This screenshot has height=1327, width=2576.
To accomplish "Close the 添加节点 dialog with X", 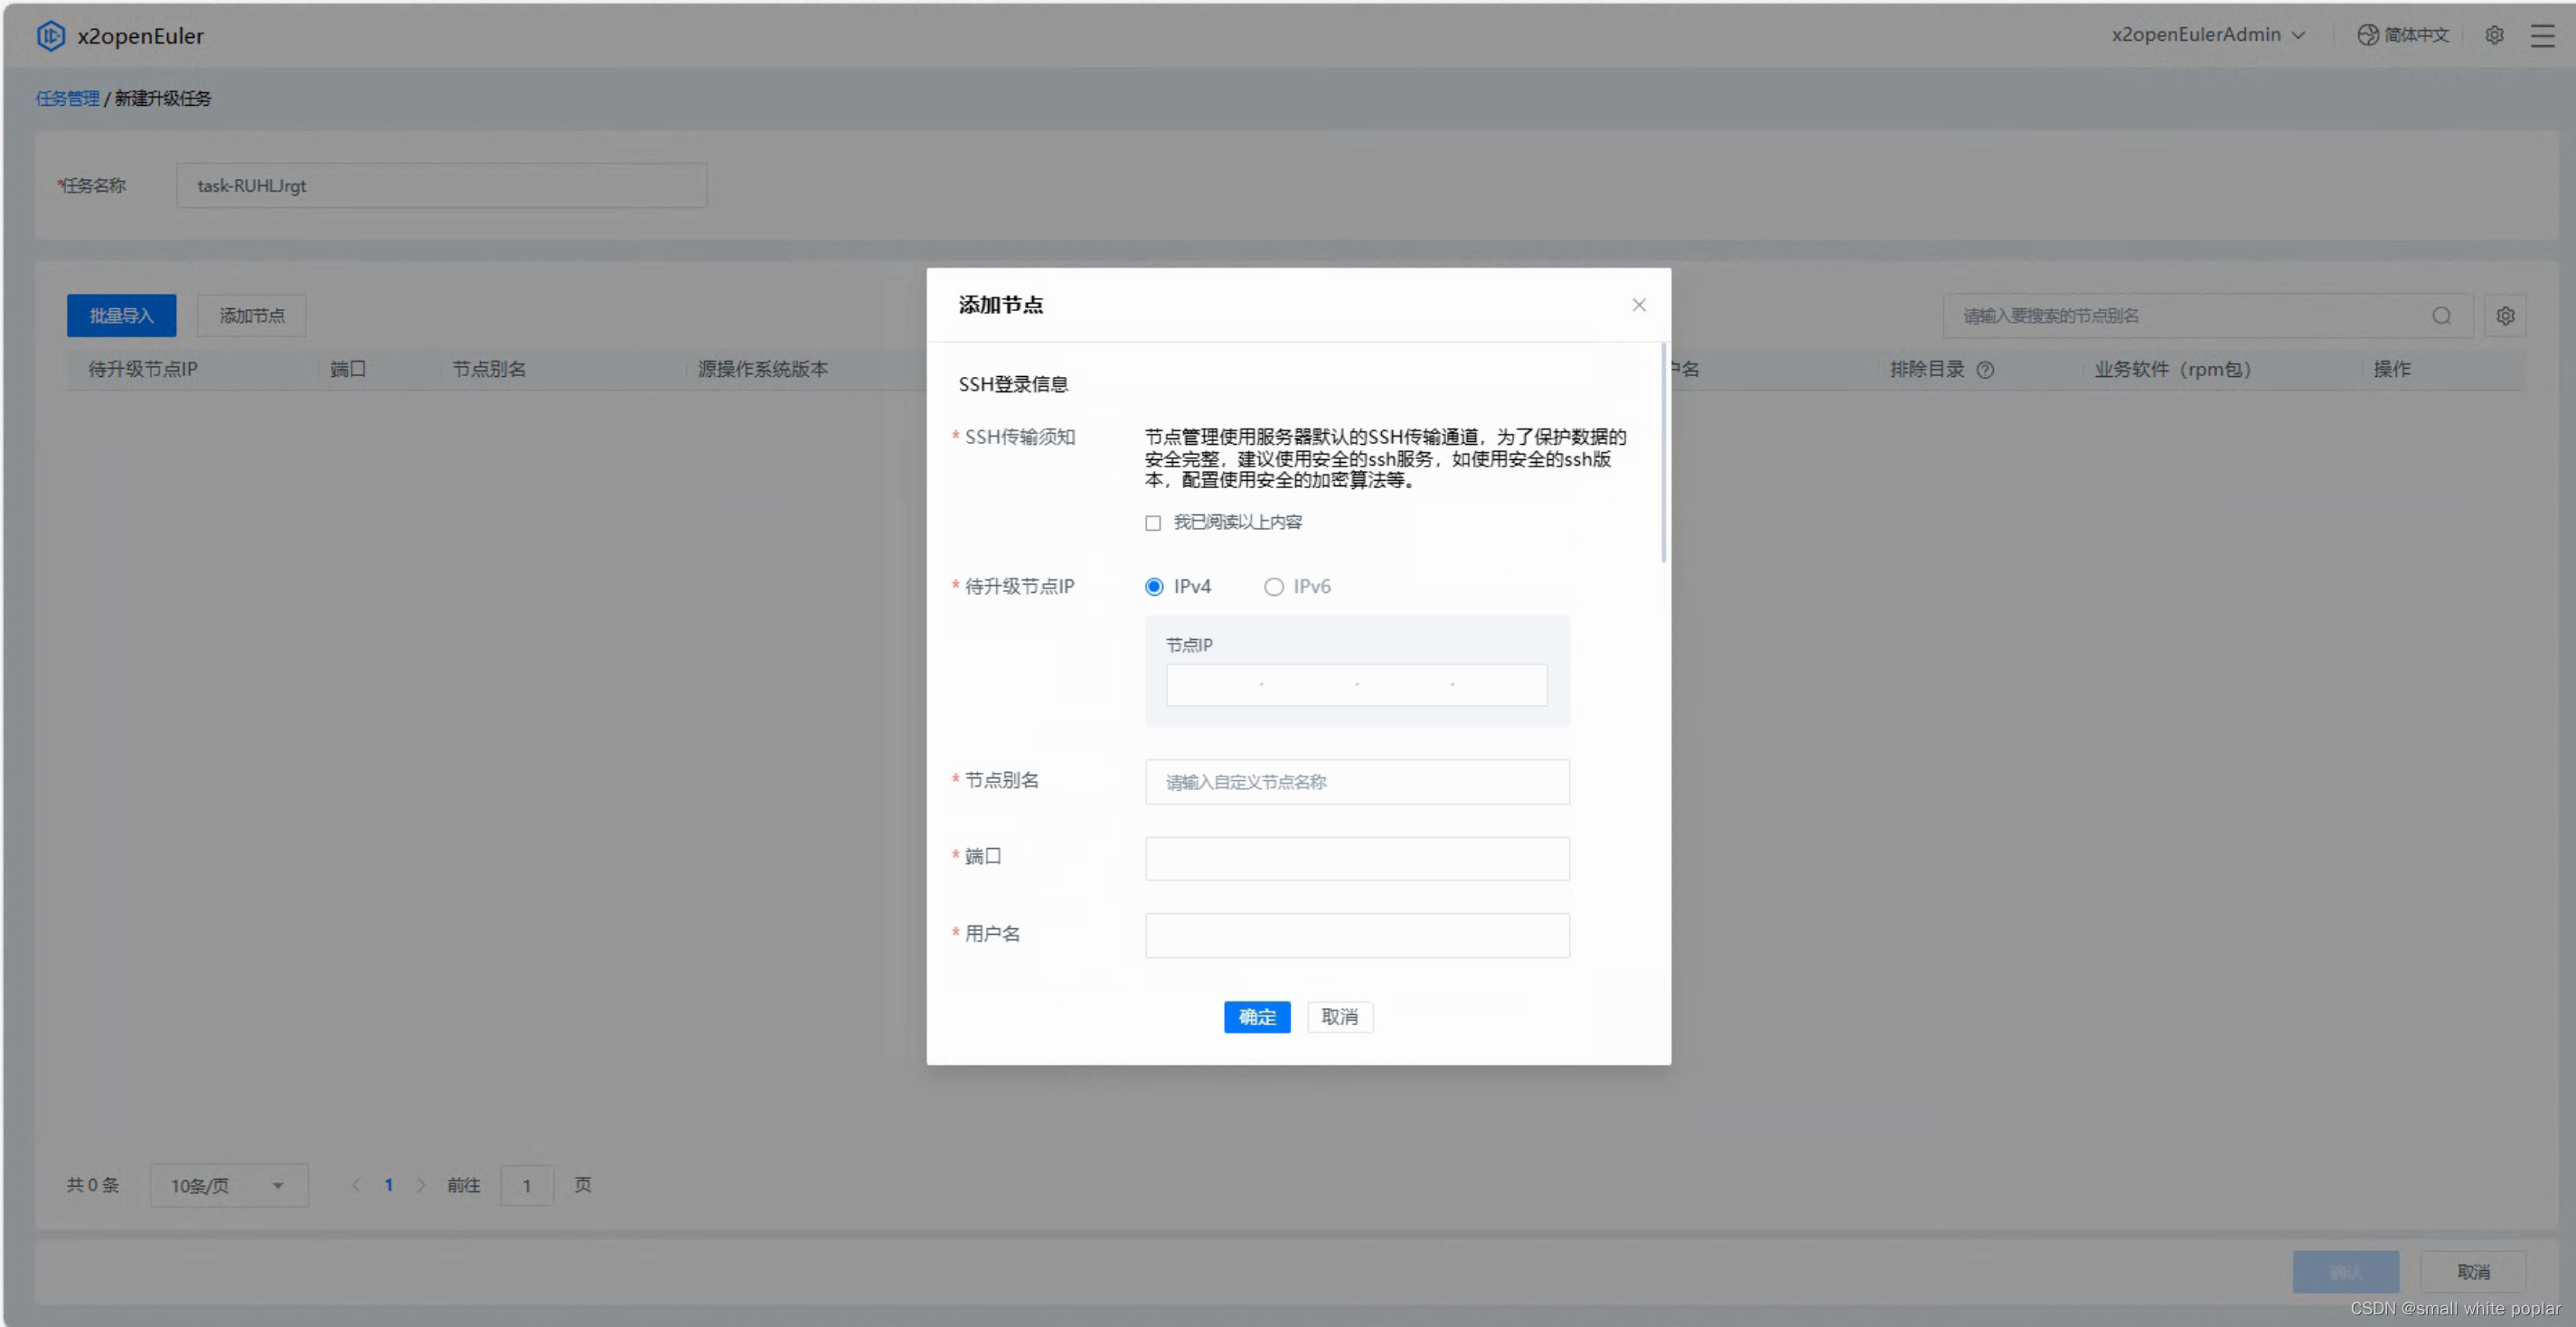I will pos(1638,305).
